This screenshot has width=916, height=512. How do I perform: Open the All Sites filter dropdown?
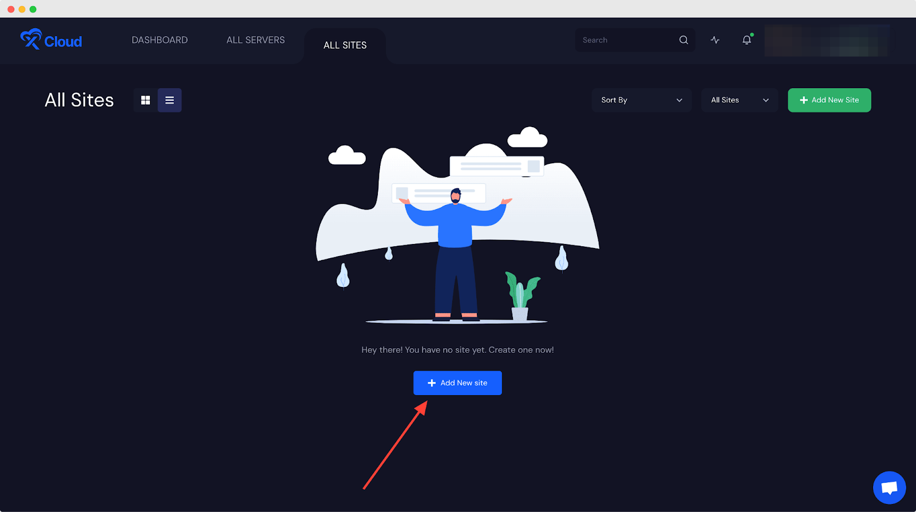[739, 100]
